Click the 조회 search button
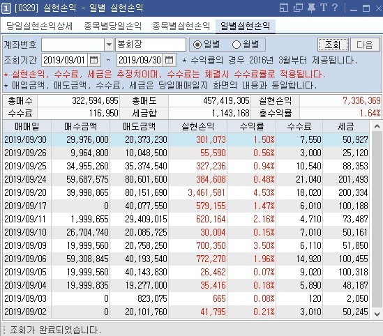 coord(333,45)
